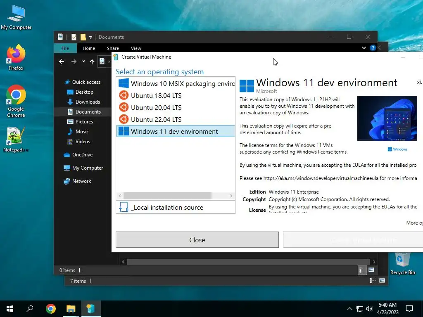Open the File tab in Documents window
423x317 pixels.
[x=65, y=48]
